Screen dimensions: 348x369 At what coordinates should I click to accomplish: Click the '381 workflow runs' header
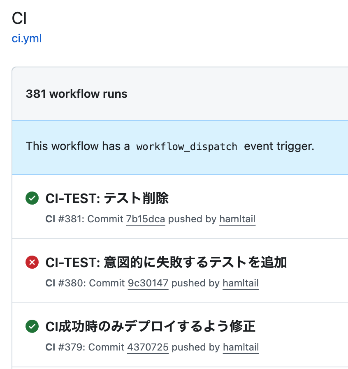pos(77,94)
